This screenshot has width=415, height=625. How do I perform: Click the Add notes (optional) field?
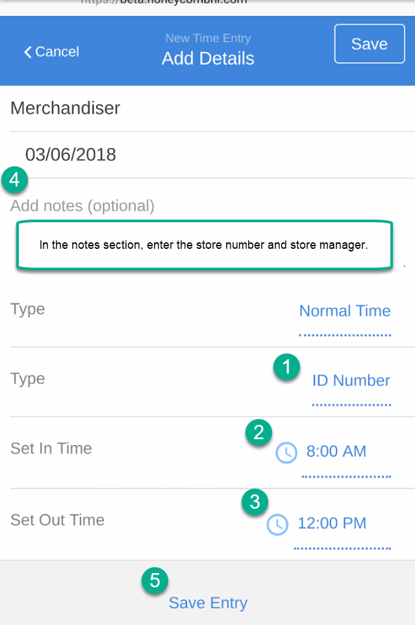point(82,206)
